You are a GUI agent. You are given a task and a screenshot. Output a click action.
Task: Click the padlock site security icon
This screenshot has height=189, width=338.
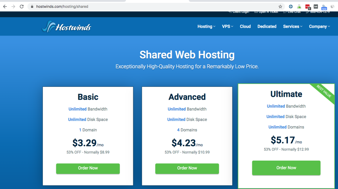(x=32, y=7)
